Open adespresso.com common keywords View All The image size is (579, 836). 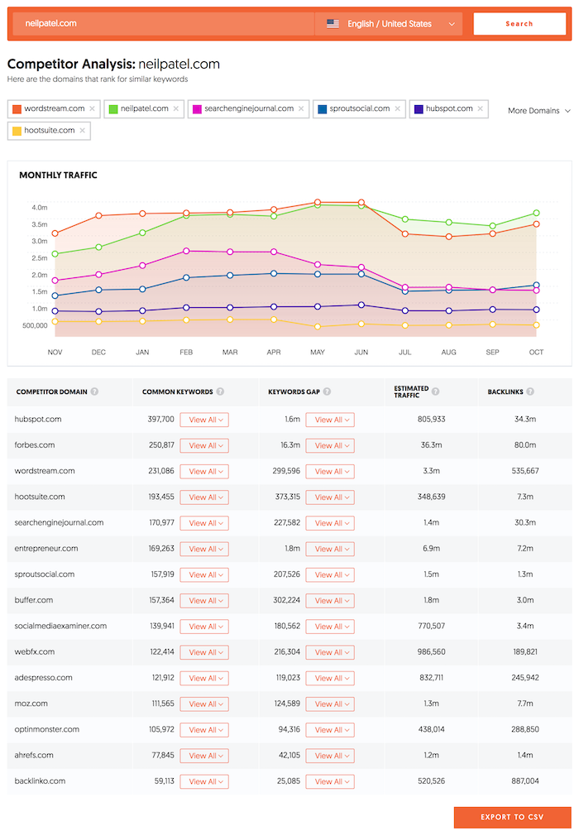204,678
